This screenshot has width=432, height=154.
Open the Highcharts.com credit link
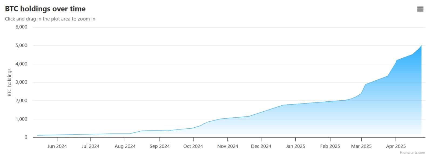(x=412, y=152)
